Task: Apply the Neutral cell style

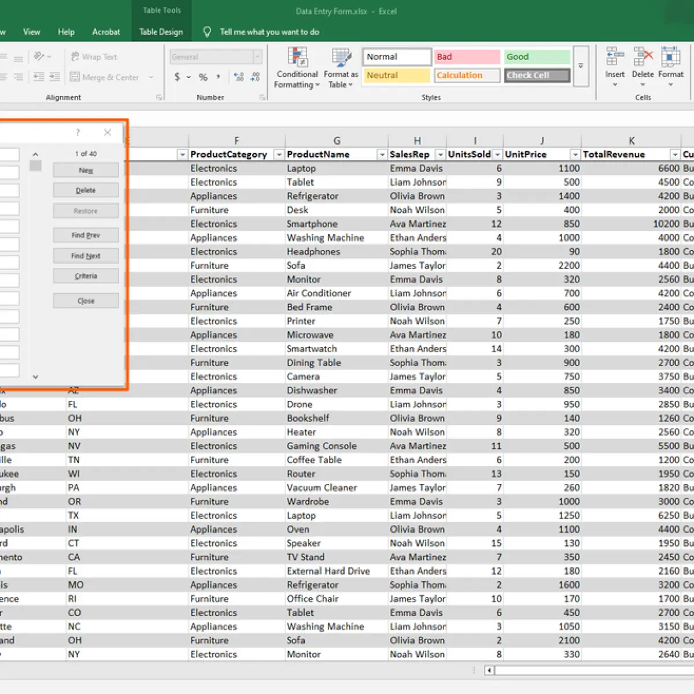Action: click(397, 75)
